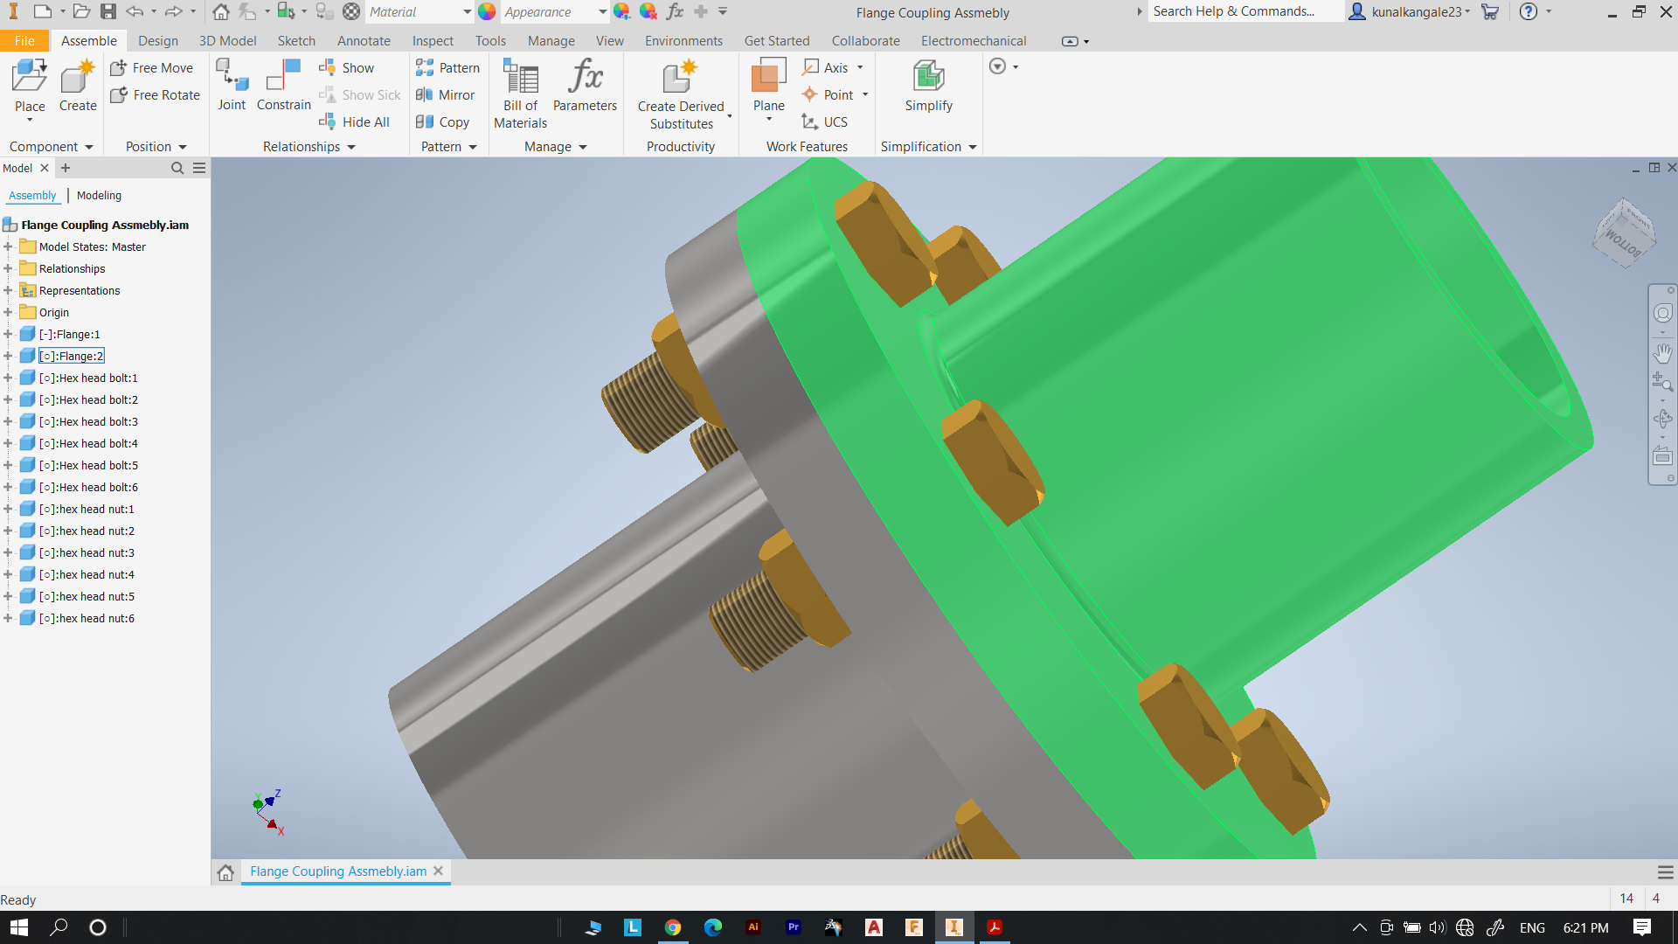This screenshot has height=944, width=1678.
Task: Select the Free Move tool
Action: 152,67
